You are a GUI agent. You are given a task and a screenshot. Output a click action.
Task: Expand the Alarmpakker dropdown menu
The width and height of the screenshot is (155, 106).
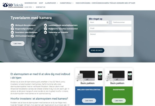(x=51, y=3)
